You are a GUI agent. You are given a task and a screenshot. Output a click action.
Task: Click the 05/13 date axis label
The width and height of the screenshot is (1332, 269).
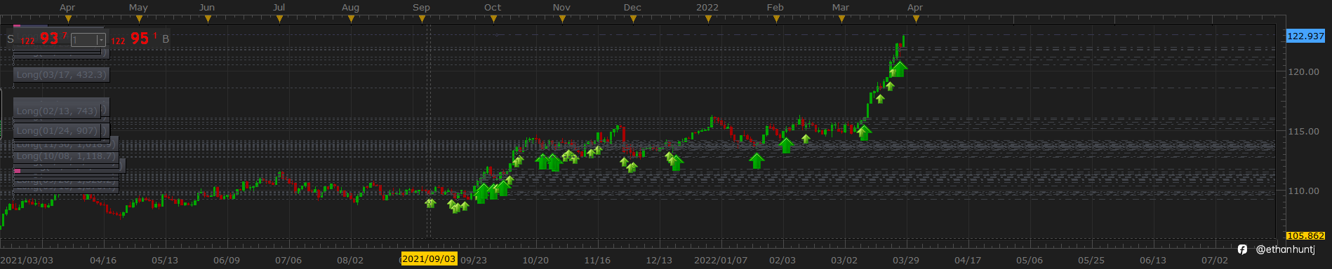[x=165, y=260]
